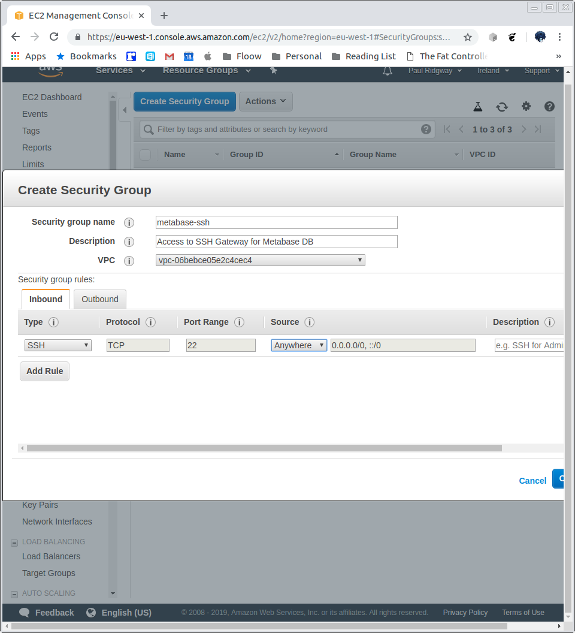Switch to the Inbound rules tab
Viewport: 575px width, 633px height.
coord(46,299)
